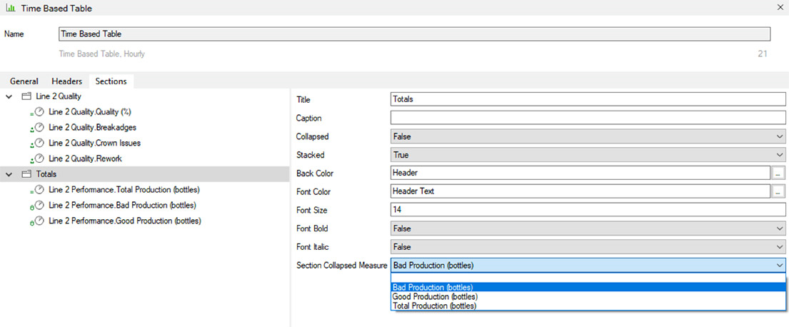Click the 'Time Based Table, Hourly' description text
Viewport: 789px width, 327px height.
[x=102, y=54]
